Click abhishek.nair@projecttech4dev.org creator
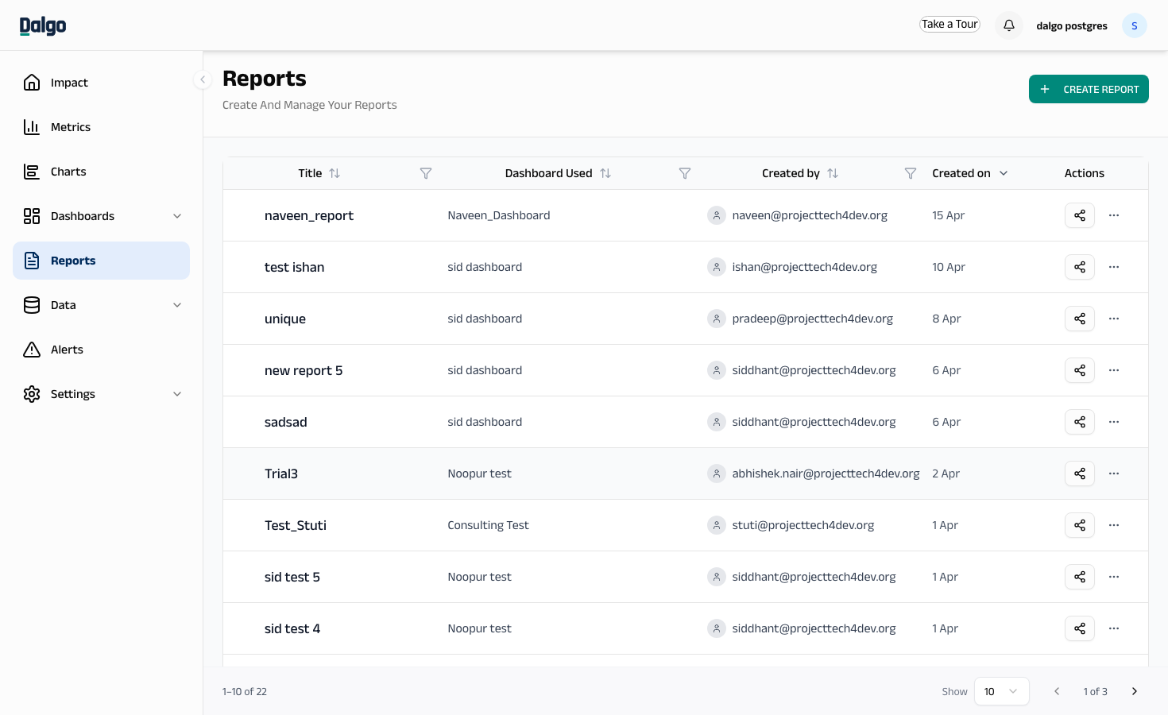1168x715 pixels. [x=826, y=473]
